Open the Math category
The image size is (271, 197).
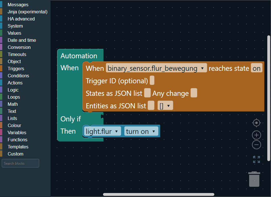tap(25, 104)
